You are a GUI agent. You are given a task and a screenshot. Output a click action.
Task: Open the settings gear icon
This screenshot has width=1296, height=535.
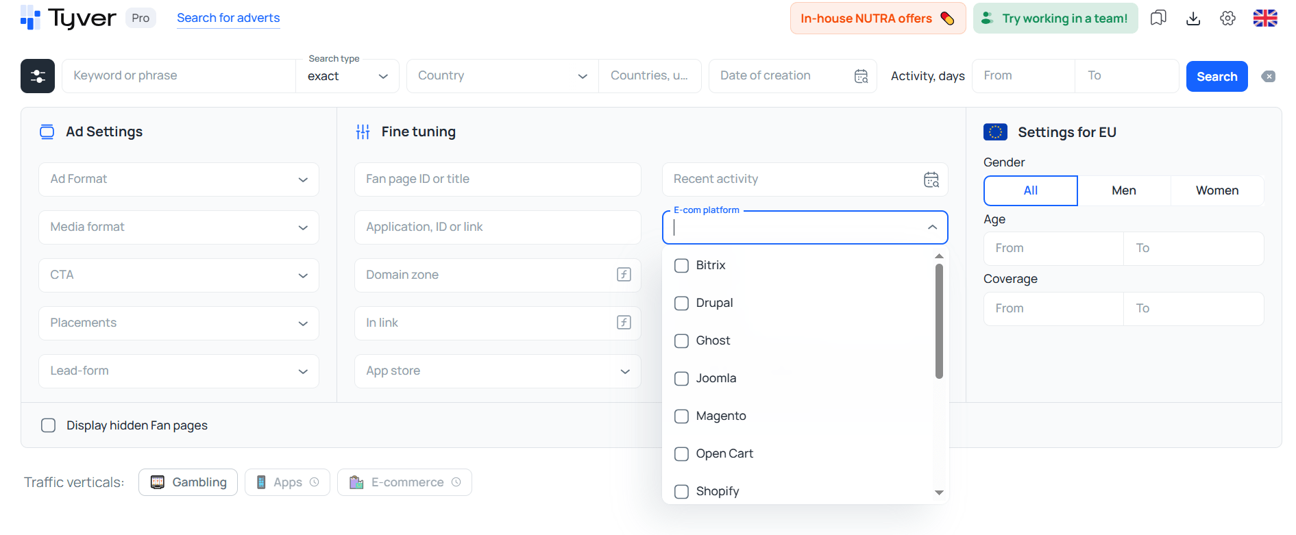pyautogui.click(x=1227, y=18)
